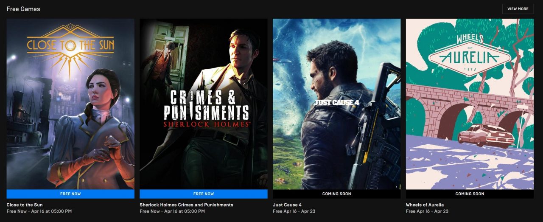Viewport: 543px width, 222px height.
Task: Open the Sherlock Holmes Crimes & Punishments cover
Action: coord(204,104)
